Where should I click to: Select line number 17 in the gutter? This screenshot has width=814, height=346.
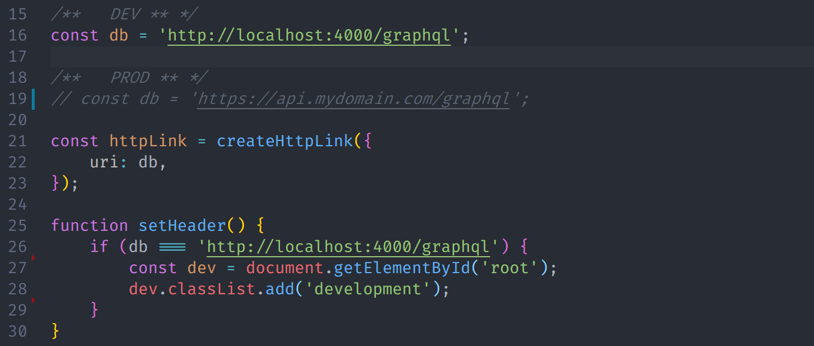(18, 56)
